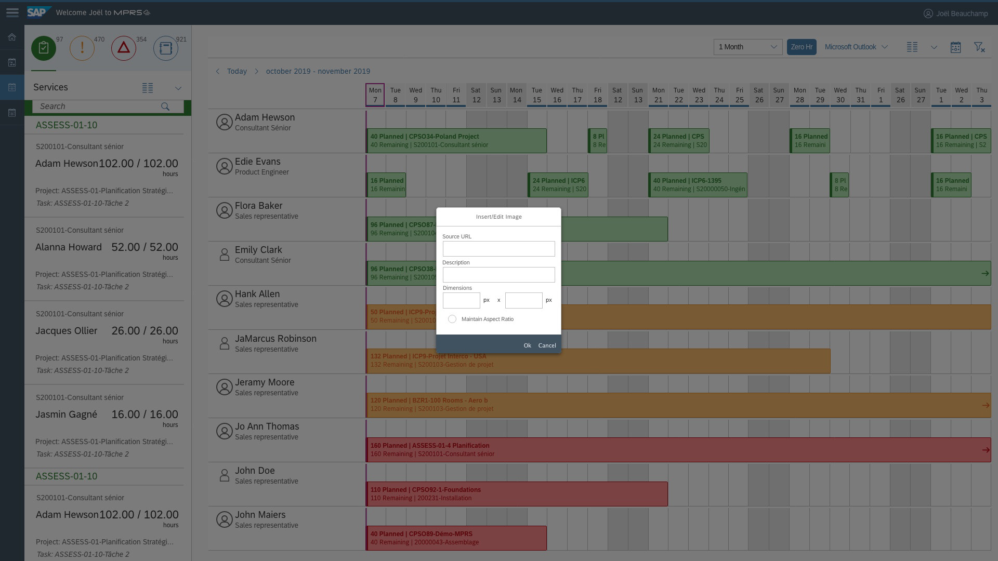
Task: Click Ok in Insert/Edit Image dialog
Action: [x=527, y=345]
